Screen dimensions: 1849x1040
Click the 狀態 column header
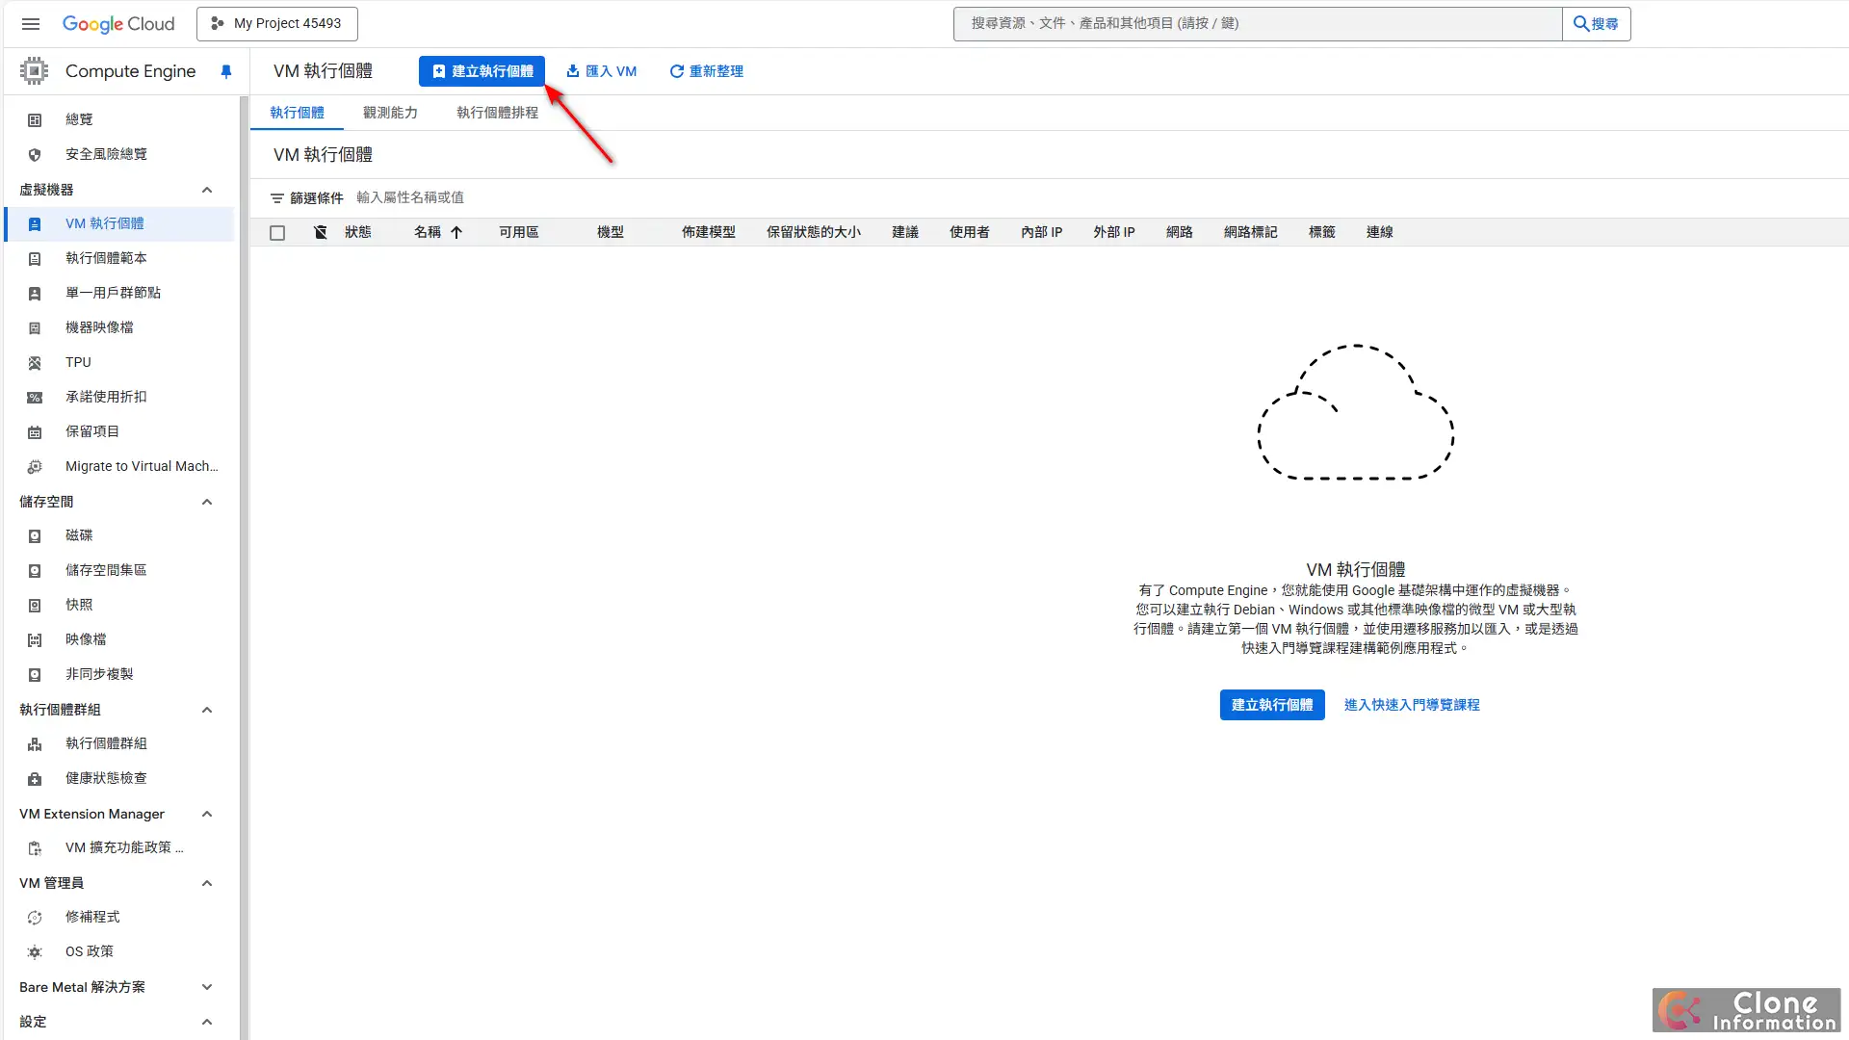(358, 232)
